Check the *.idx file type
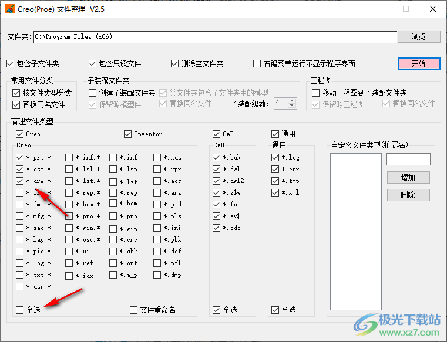The width and height of the screenshot is (447, 342). tap(69, 276)
